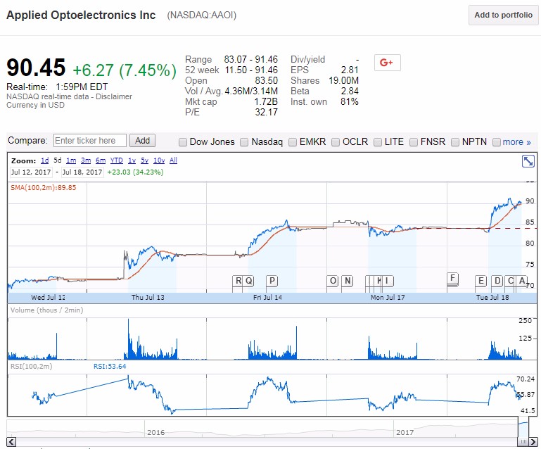Toggle LITE comparison checkbox

[x=378, y=142]
